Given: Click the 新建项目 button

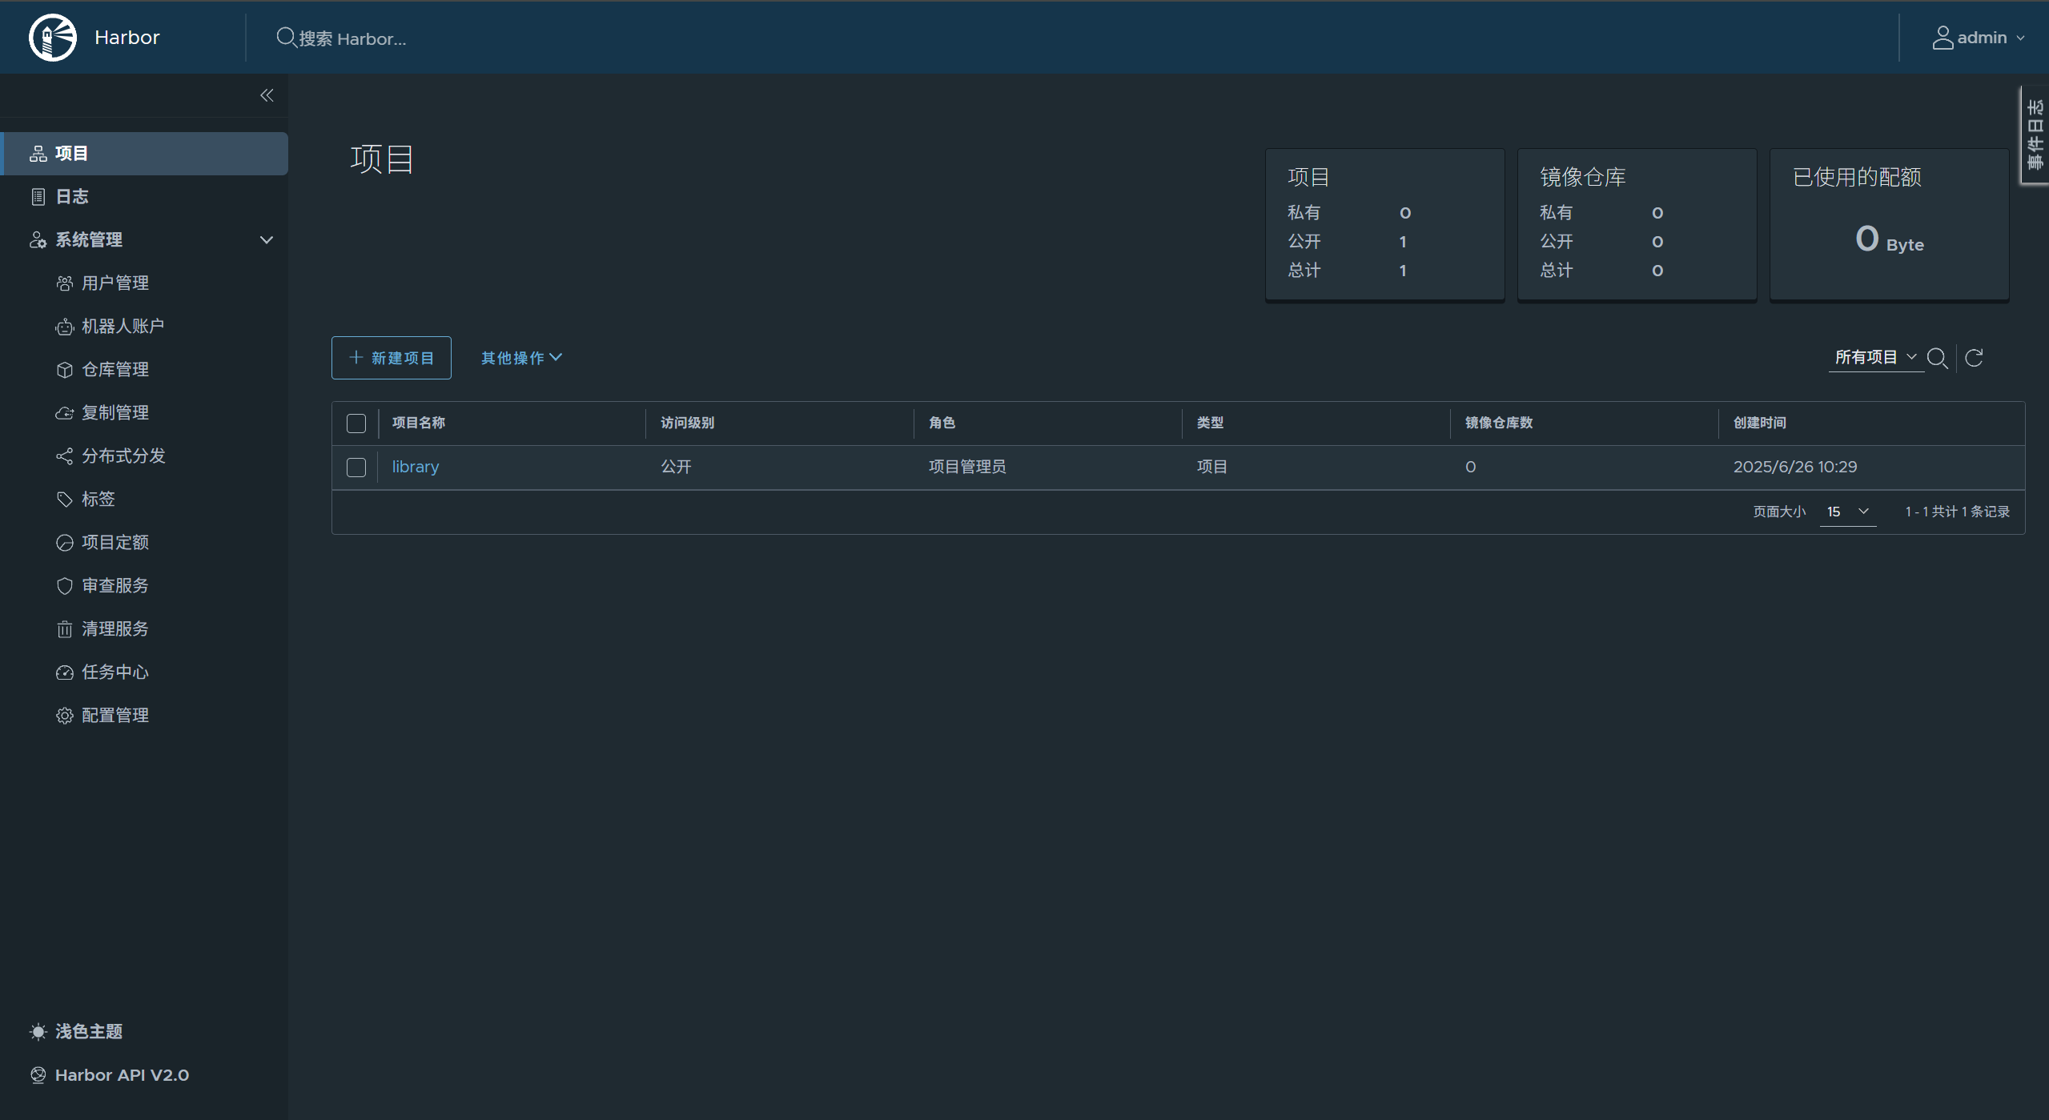Looking at the screenshot, I should 392,358.
